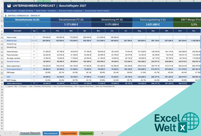Select column header C
The height and width of the screenshot is (136, 201).
click(44, 1)
